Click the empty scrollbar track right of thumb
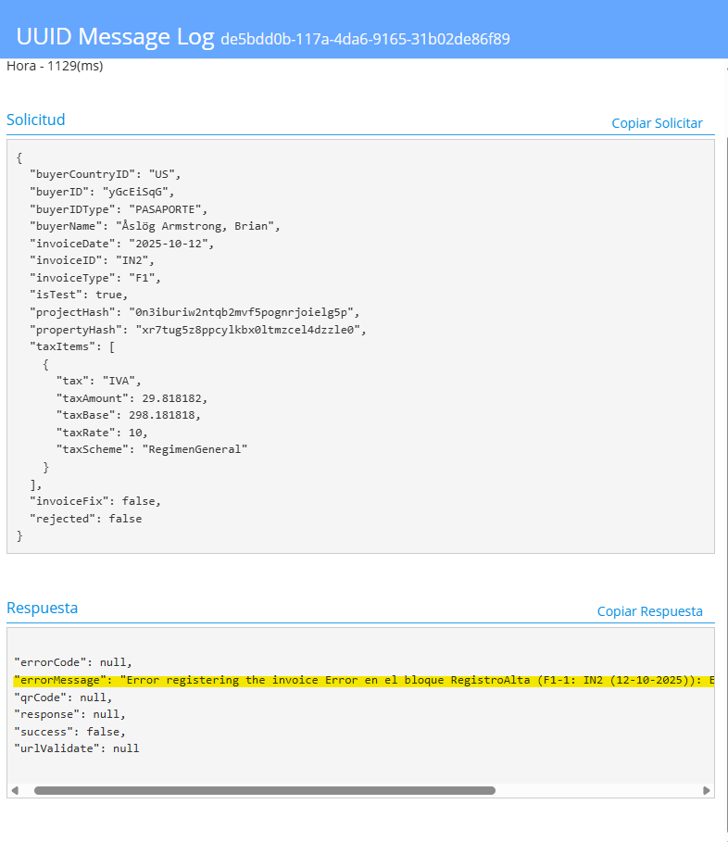728x842 pixels. click(x=597, y=790)
